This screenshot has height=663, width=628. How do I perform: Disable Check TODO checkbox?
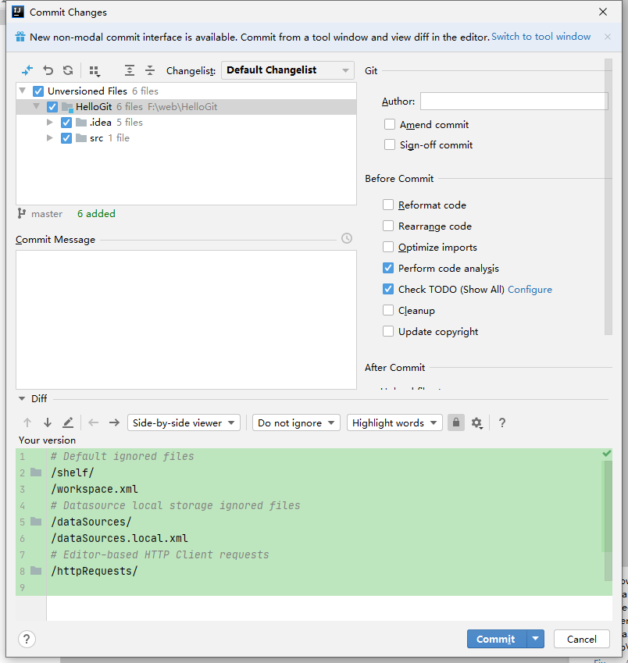387,289
